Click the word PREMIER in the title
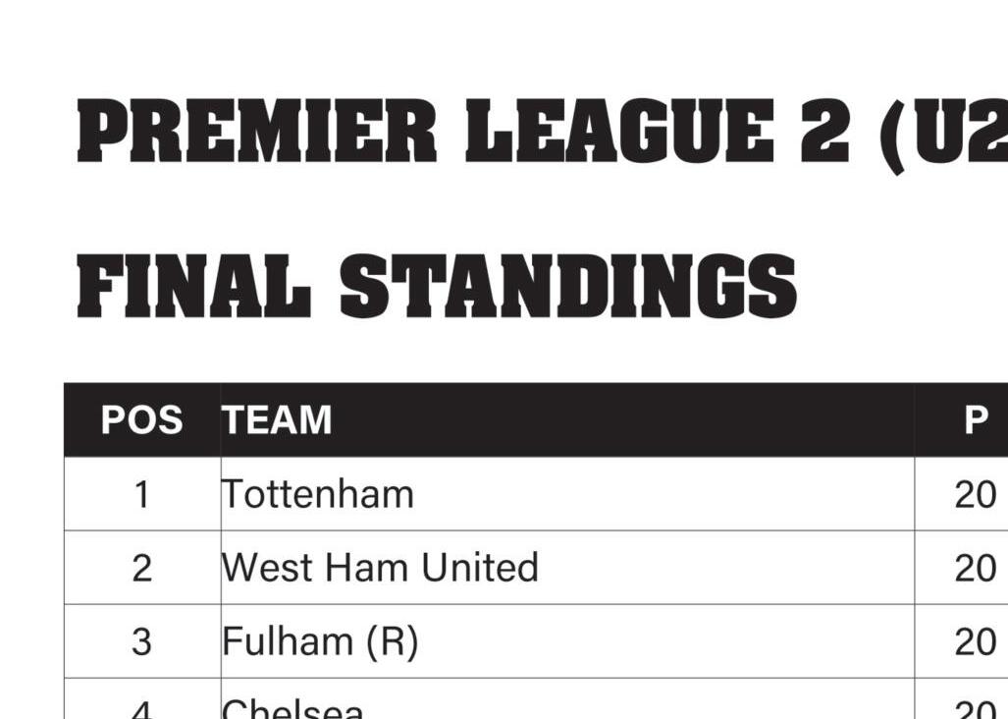Image resolution: width=1008 pixels, height=719 pixels. (x=257, y=130)
